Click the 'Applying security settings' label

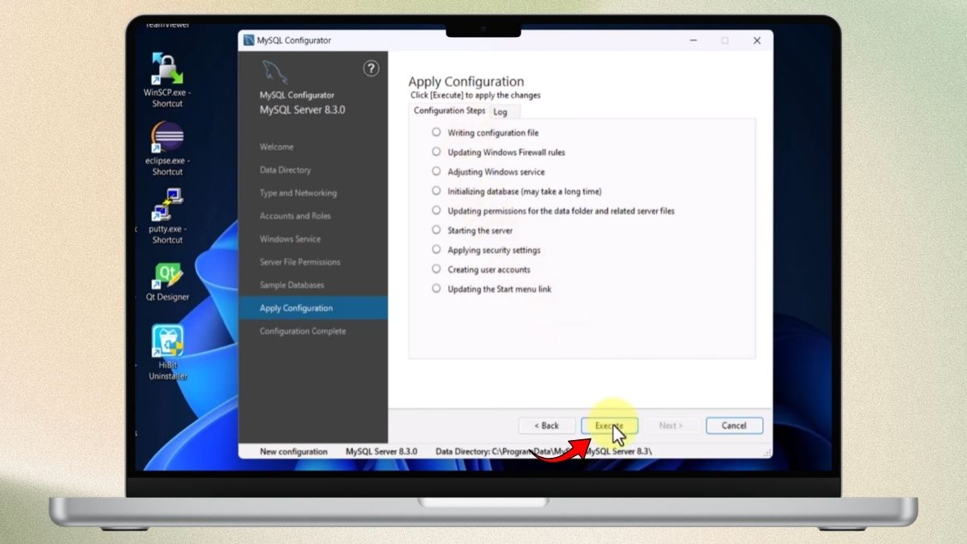(494, 251)
